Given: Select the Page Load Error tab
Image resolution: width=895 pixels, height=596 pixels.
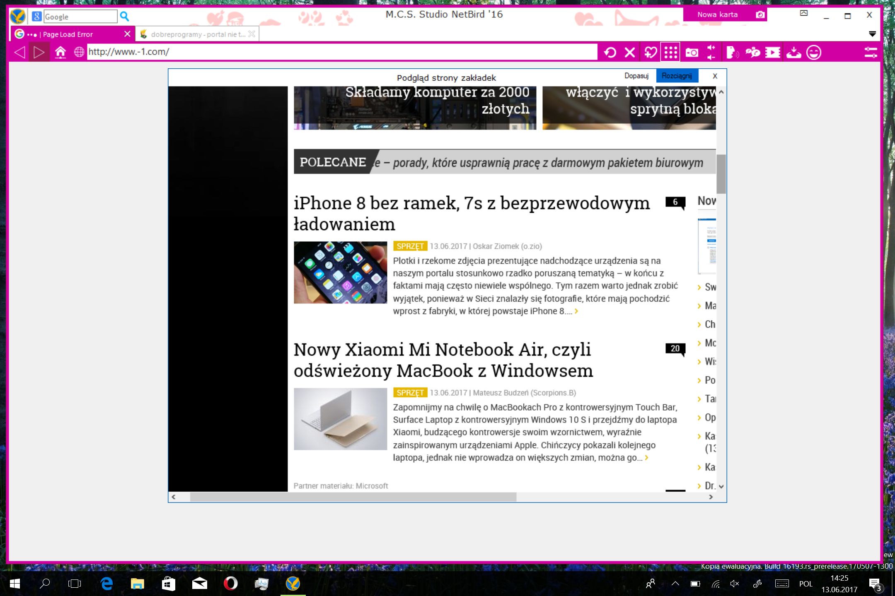Looking at the screenshot, I should tap(68, 34).
